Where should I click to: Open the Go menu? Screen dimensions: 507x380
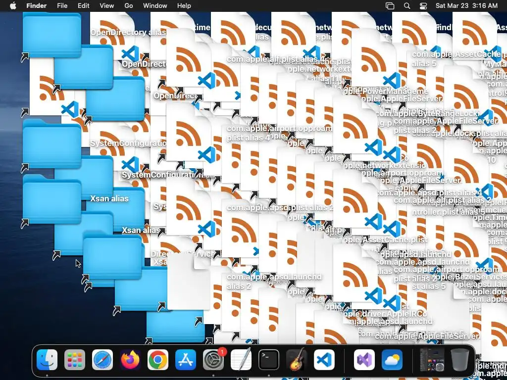[129, 5]
